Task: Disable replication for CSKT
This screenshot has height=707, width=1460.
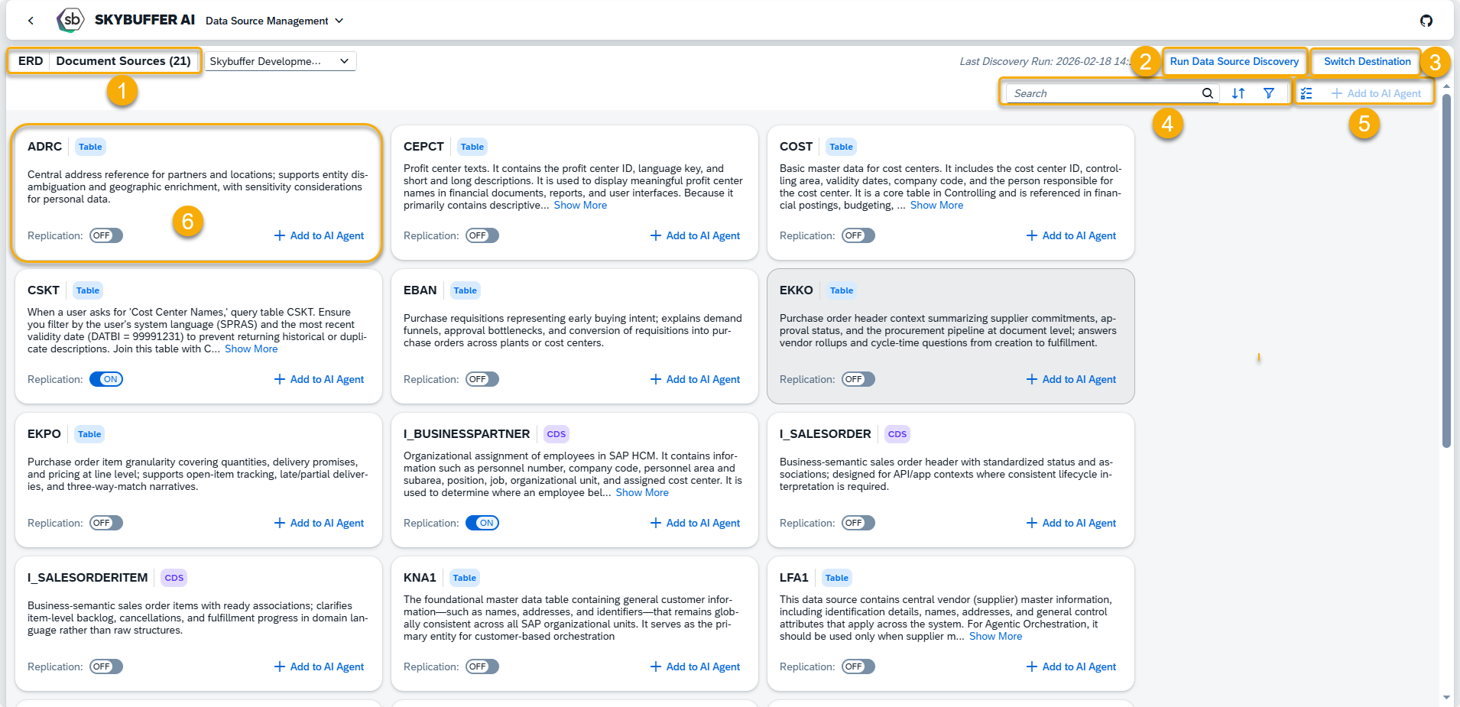Action: pos(105,379)
